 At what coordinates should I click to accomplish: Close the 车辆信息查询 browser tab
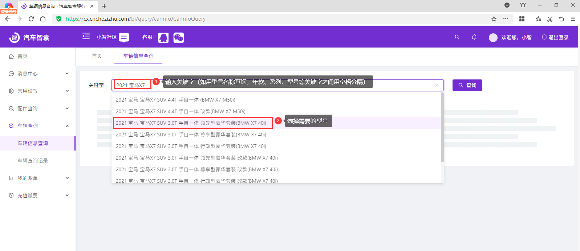[x=92, y=6]
